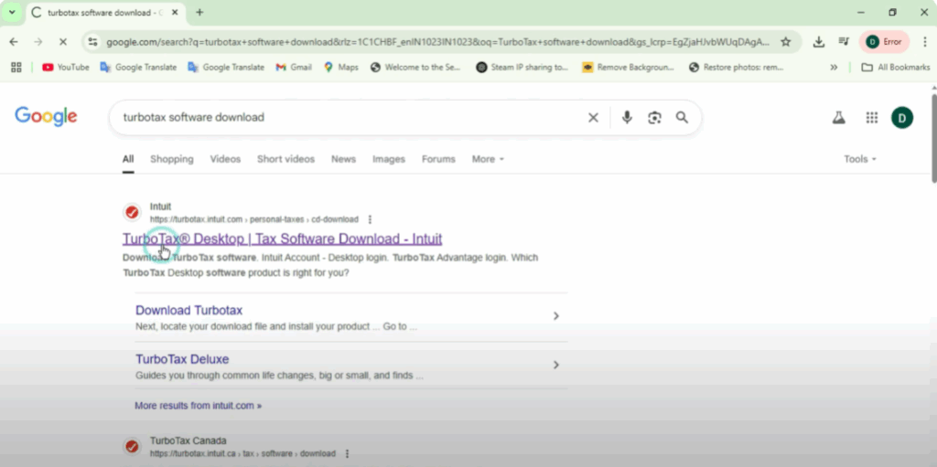Switch to the Shopping tab
This screenshot has width=937, height=467.
(171, 159)
